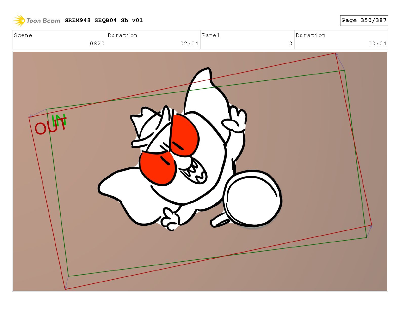Click the green IN camera label

coord(59,120)
